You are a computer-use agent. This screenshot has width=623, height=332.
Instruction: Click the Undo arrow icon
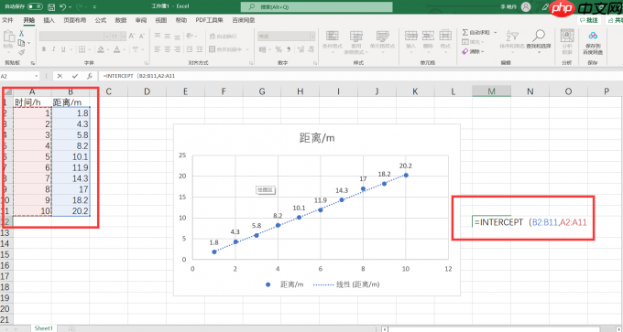(x=62, y=7)
